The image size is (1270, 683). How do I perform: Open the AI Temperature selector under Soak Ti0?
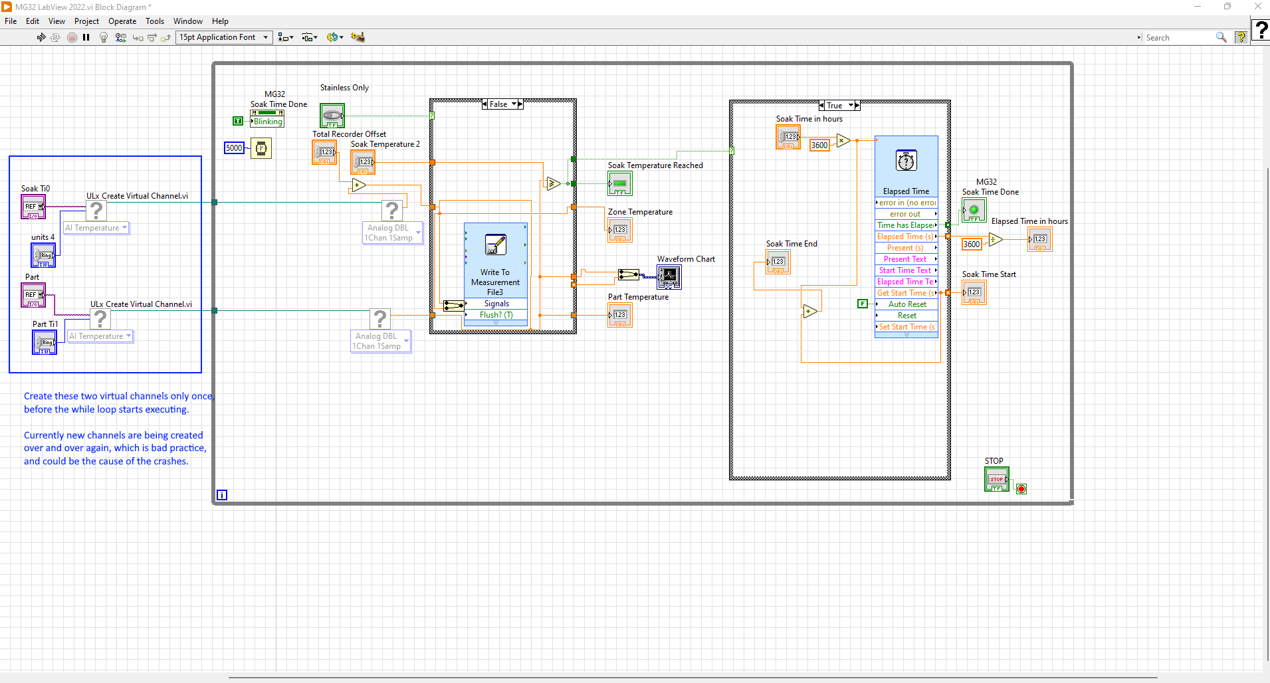click(x=96, y=227)
